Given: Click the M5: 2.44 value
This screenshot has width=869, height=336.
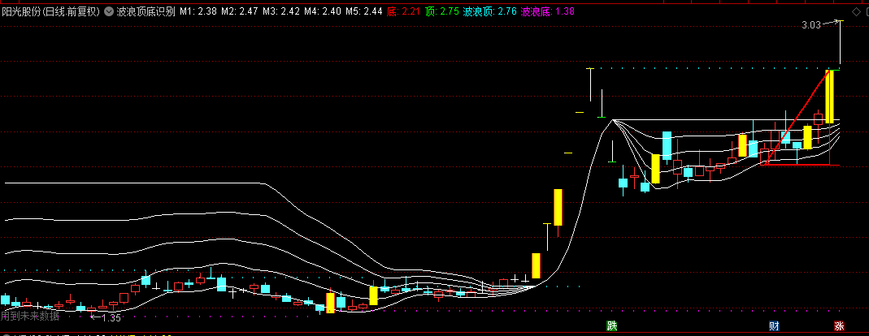Looking at the screenshot, I should tap(364, 11).
